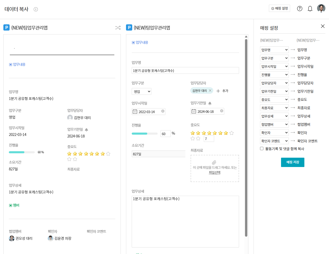Click the info icon beside 데이터 복사
The height and width of the screenshot is (254, 329).
click(x=36, y=9)
